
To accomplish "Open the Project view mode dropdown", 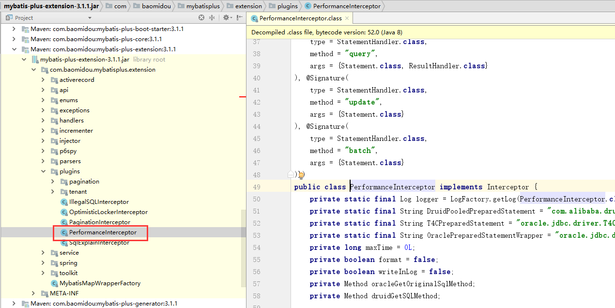I will [89, 17].
